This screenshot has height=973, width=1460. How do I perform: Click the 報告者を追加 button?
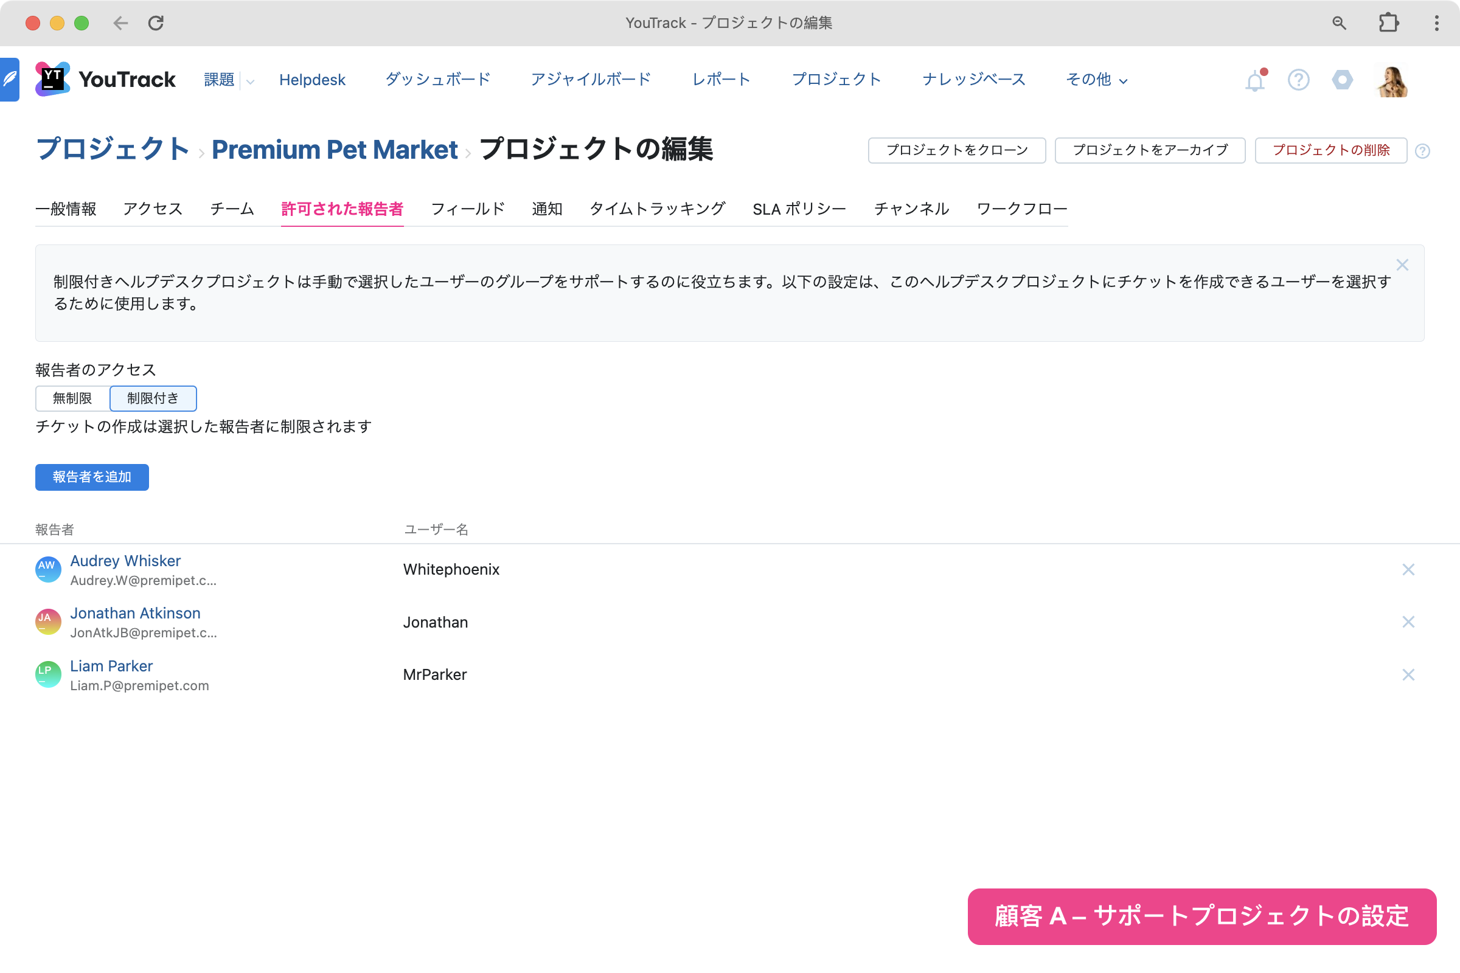(x=92, y=477)
